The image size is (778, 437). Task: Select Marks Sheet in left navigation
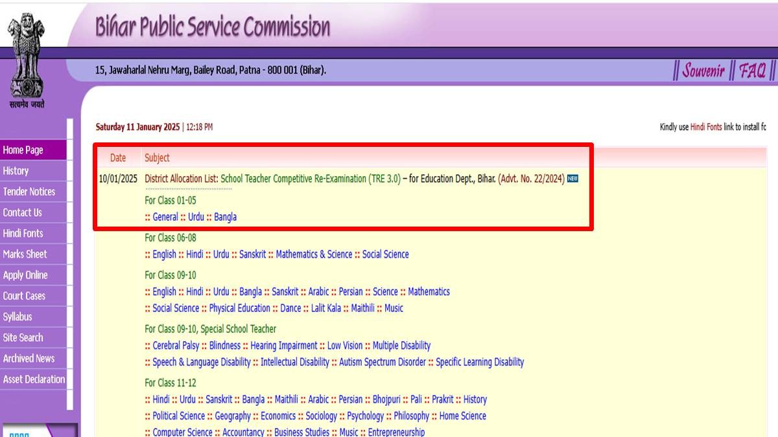pyautogui.click(x=25, y=254)
